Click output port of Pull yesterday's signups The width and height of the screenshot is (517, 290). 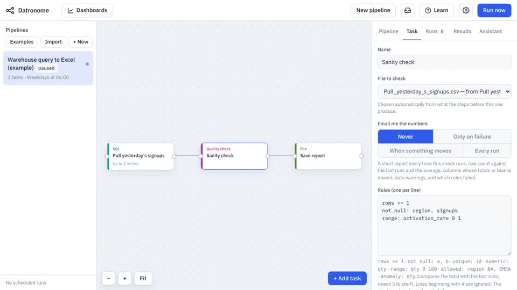pyautogui.click(x=174, y=156)
